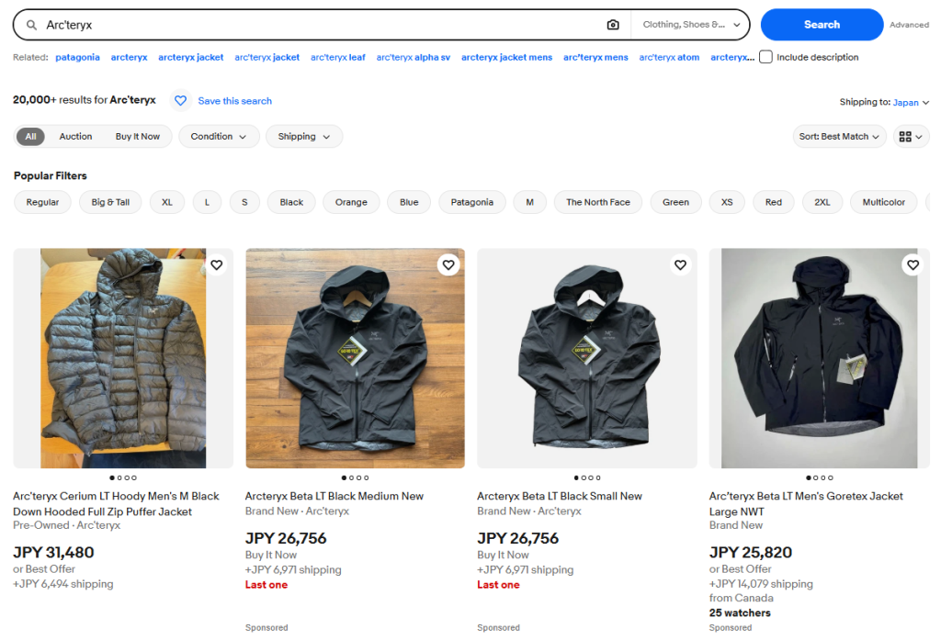Screen dimensions: 941x640
Task: Apply the Multicolor filter
Action: pos(883,202)
